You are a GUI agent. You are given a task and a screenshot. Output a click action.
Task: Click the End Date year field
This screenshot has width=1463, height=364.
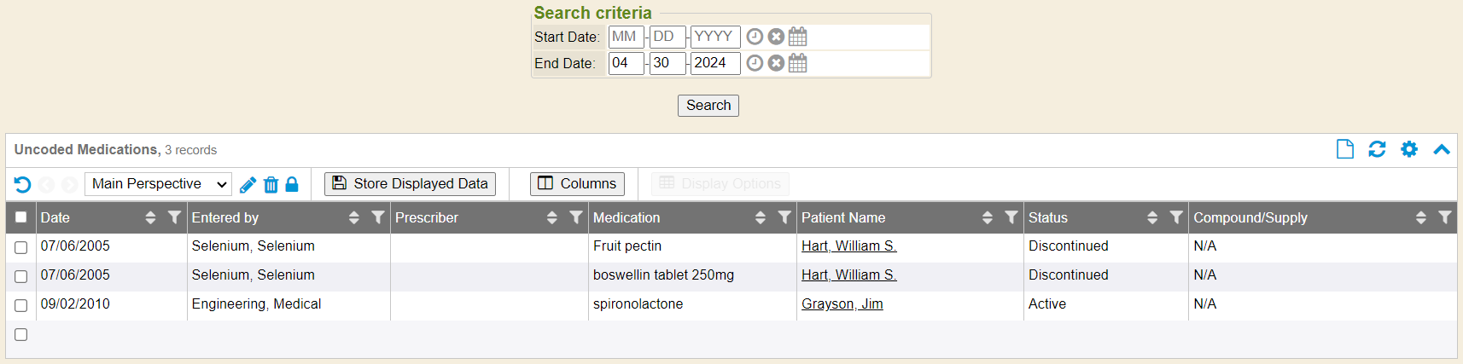click(x=714, y=63)
